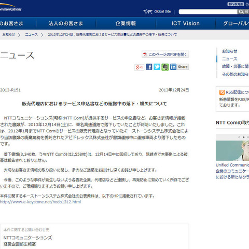The height and width of the screenshot is (249, 249).
Task: Select the first carousel dot indicator
Action: (239, 137)
